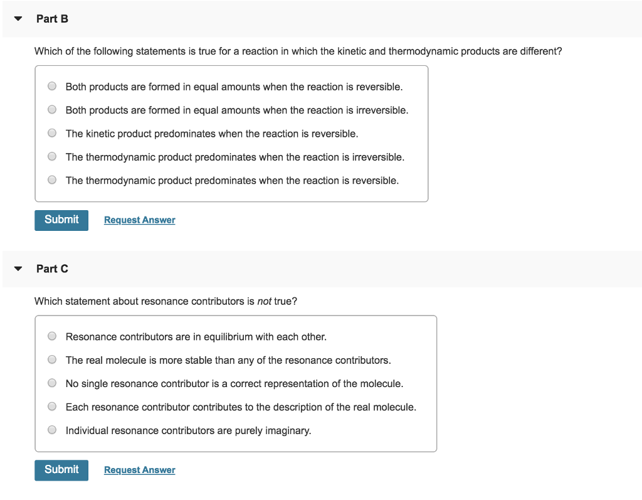Image resolution: width=642 pixels, height=500 pixels.
Task: Collapse the Part C section arrow
Action: 18,269
